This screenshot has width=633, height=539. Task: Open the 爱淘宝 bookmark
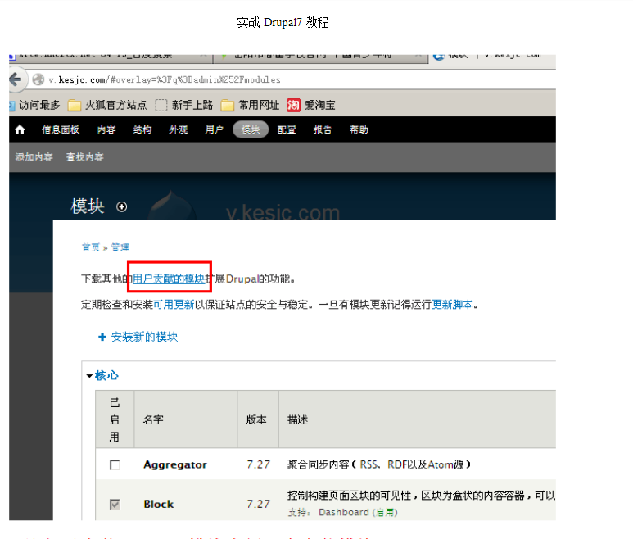311,105
